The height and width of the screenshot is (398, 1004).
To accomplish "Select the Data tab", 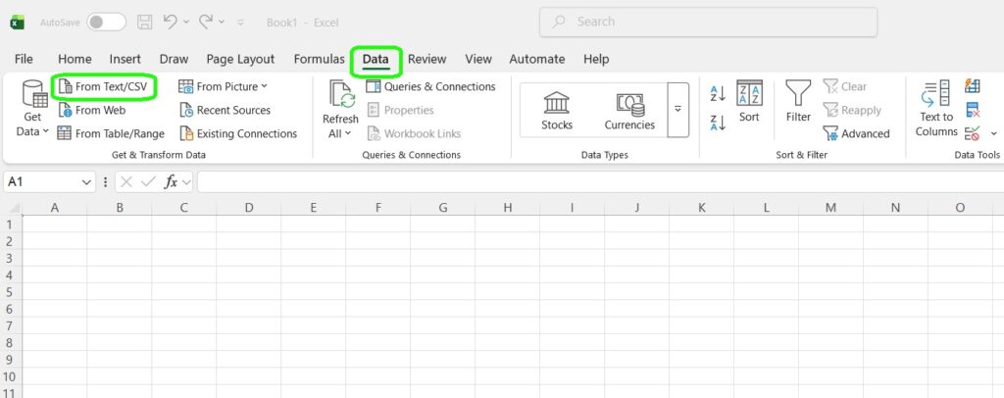I will [x=376, y=59].
